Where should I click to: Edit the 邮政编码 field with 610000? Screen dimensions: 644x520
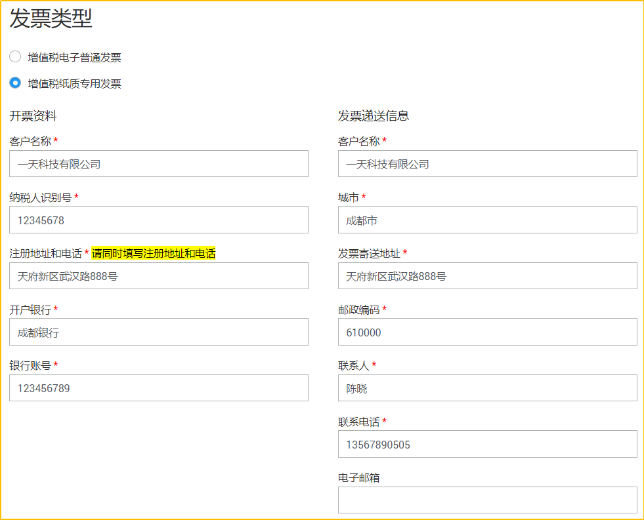click(x=487, y=332)
